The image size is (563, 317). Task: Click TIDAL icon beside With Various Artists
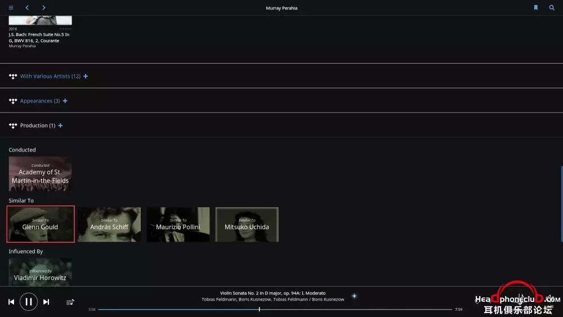click(13, 77)
